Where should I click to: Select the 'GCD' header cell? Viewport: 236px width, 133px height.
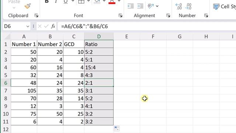(x=74, y=44)
